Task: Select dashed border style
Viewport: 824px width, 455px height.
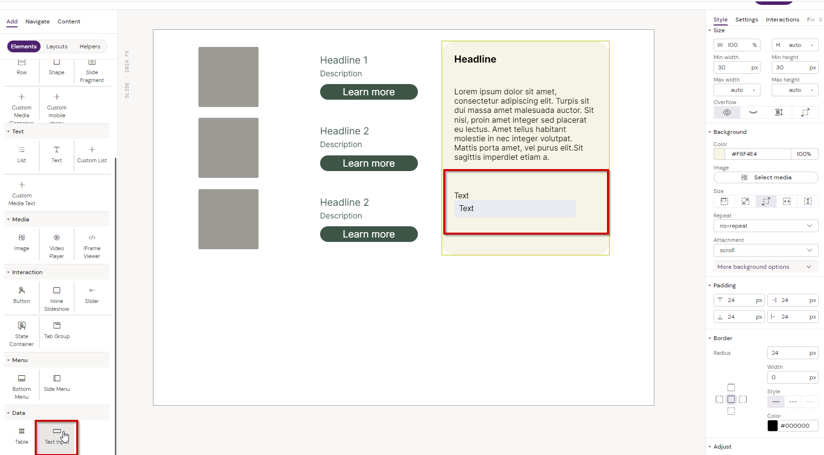Action: (793, 402)
